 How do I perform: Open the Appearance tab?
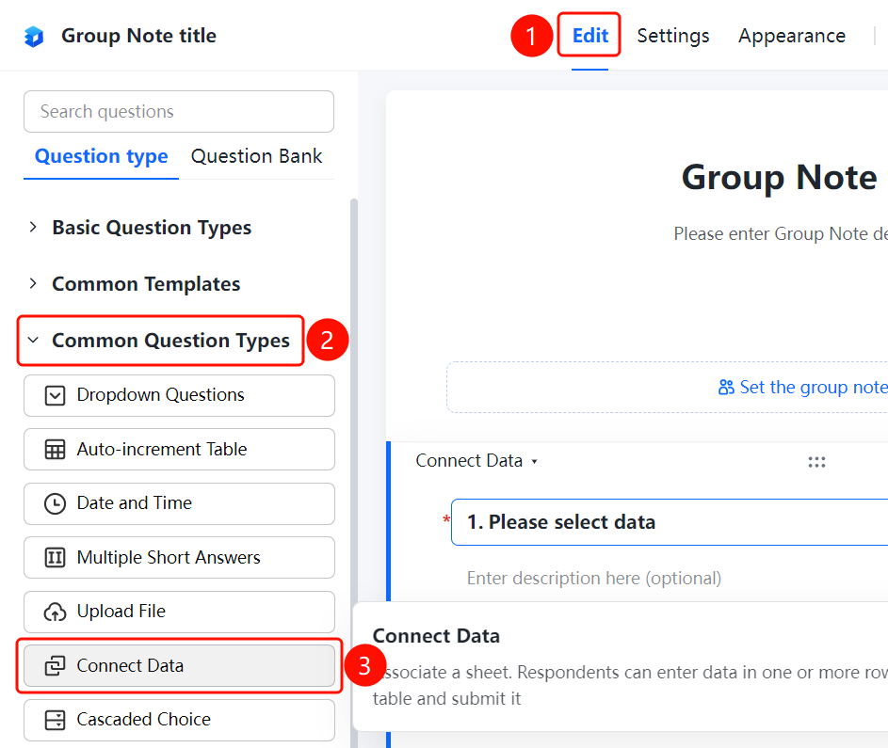[792, 36]
